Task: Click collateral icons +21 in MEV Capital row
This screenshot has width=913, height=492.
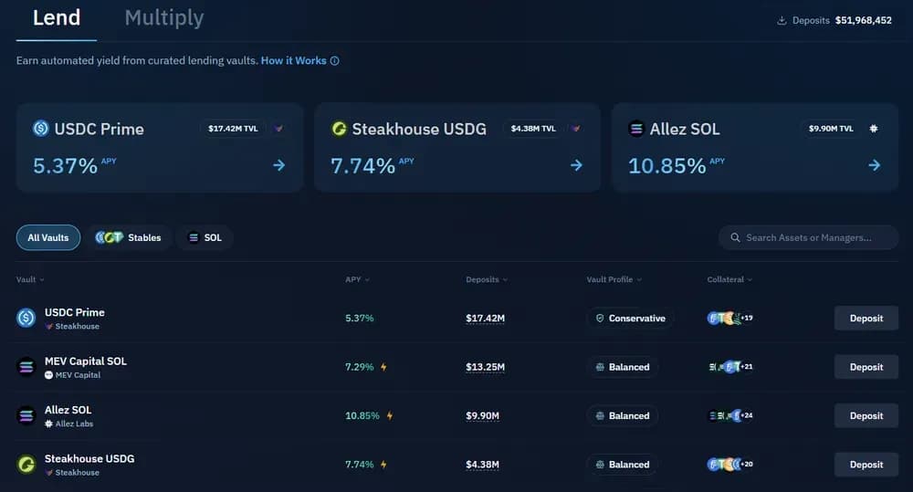Action: point(730,367)
